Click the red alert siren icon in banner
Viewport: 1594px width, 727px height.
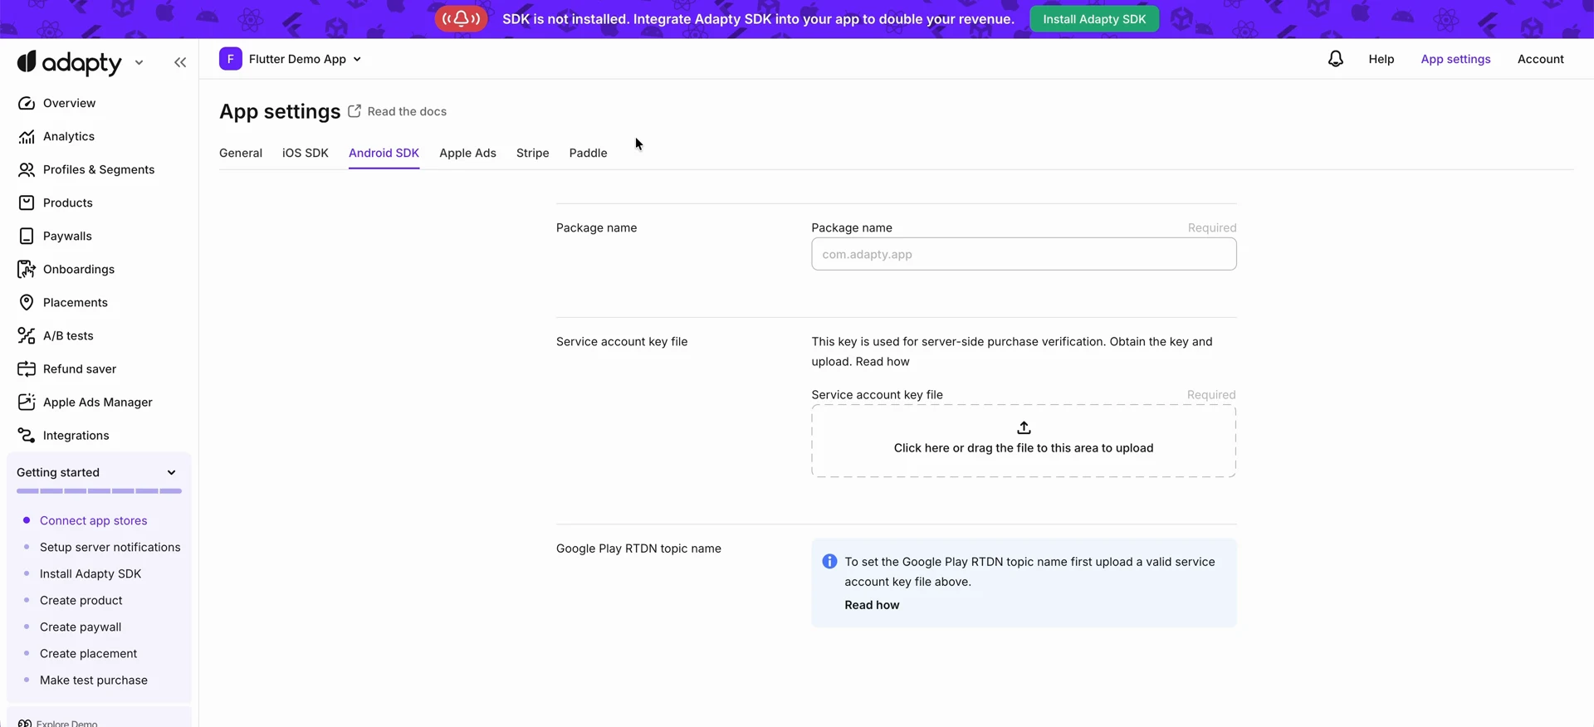[x=461, y=18]
